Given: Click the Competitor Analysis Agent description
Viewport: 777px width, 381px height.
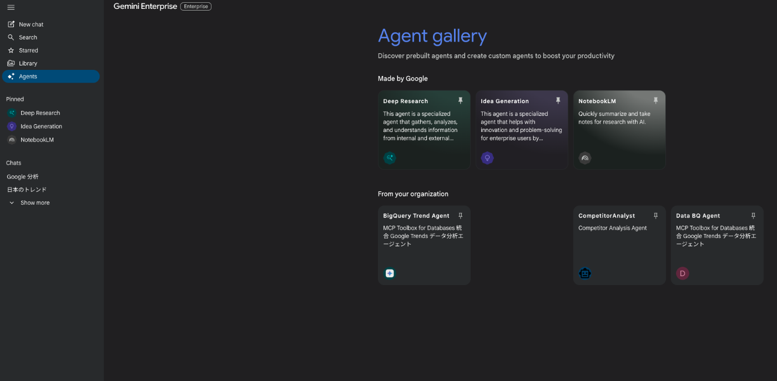Looking at the screenshot, I should (x=613, y=228).
